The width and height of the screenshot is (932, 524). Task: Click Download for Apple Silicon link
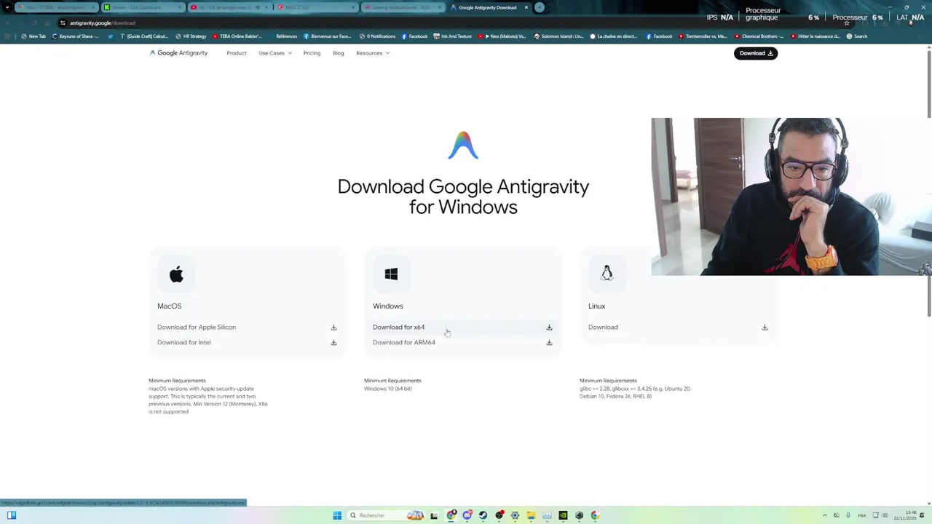tap(197, 327)
